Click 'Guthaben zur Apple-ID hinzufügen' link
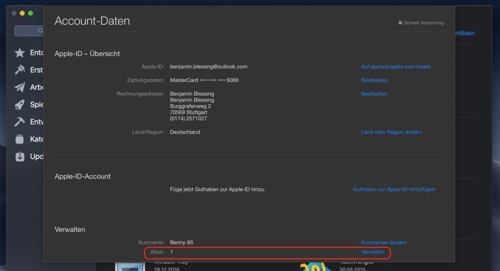The width and height of the screenshot is (500, 271). click(x=394, y=189)
